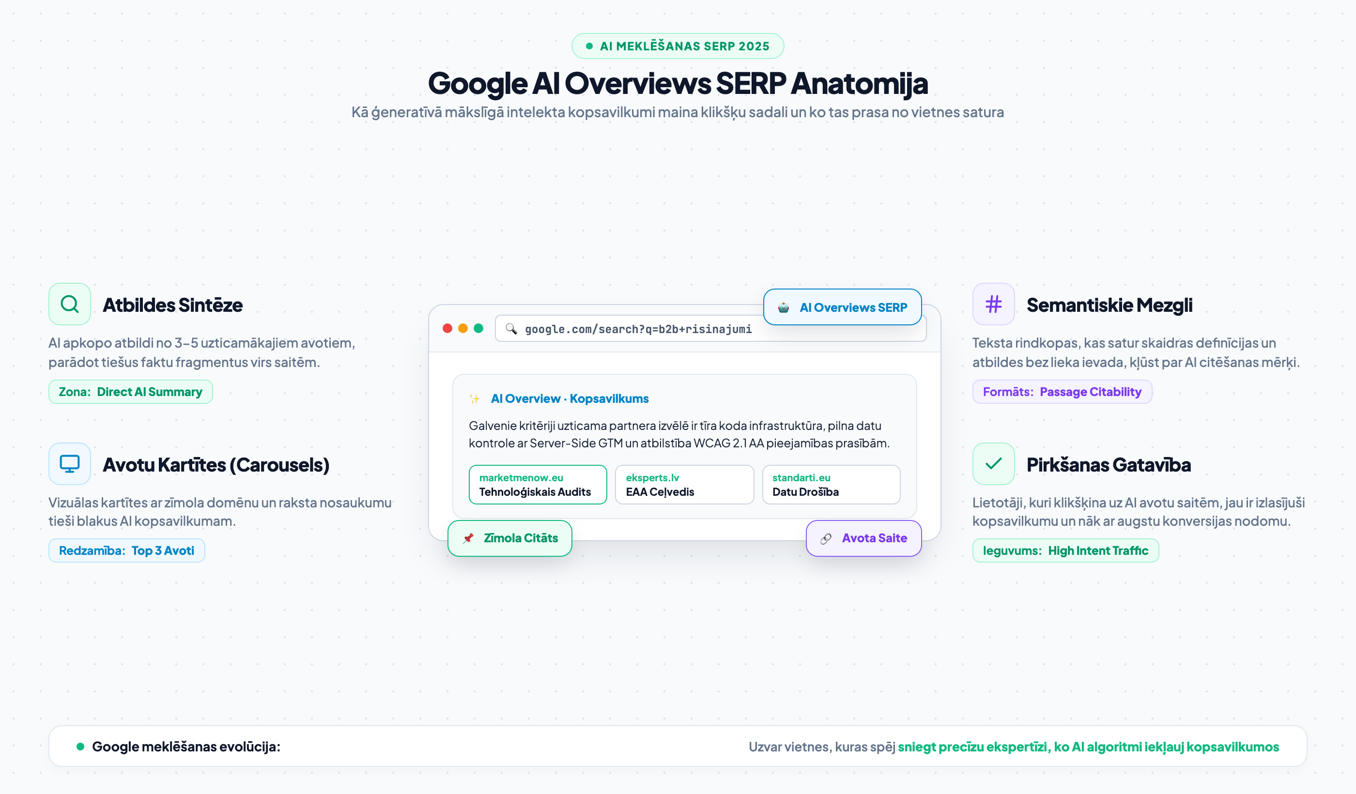Click the Formāts: Passage Citability tag
Screen dimensions: 1356x794
1062,392
